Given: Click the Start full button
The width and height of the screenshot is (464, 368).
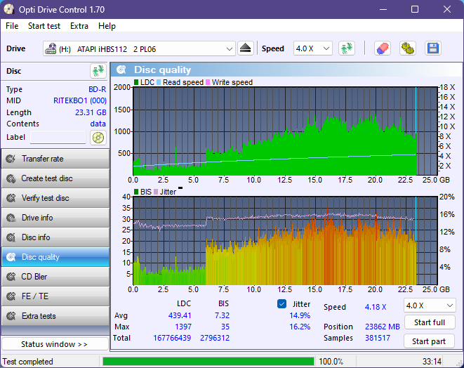Looking at the screenshot, I should 430,322.
